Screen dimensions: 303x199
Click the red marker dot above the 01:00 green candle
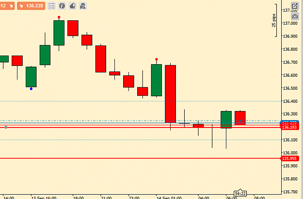[157, 59]
